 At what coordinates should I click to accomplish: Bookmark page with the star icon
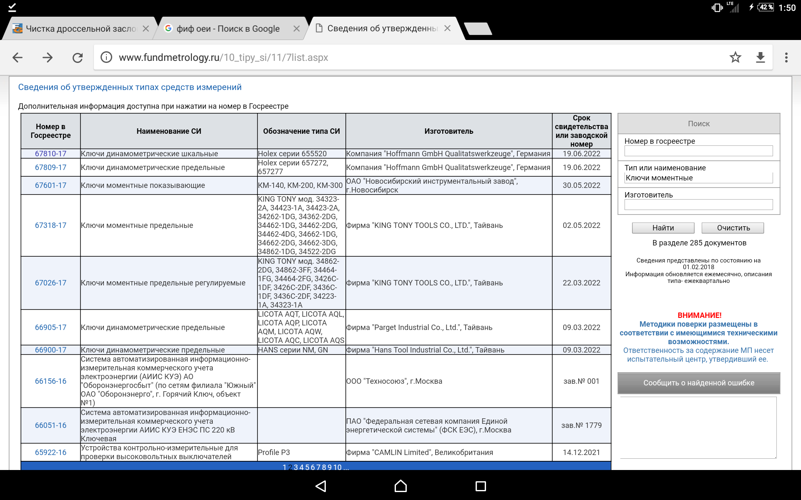736,57
